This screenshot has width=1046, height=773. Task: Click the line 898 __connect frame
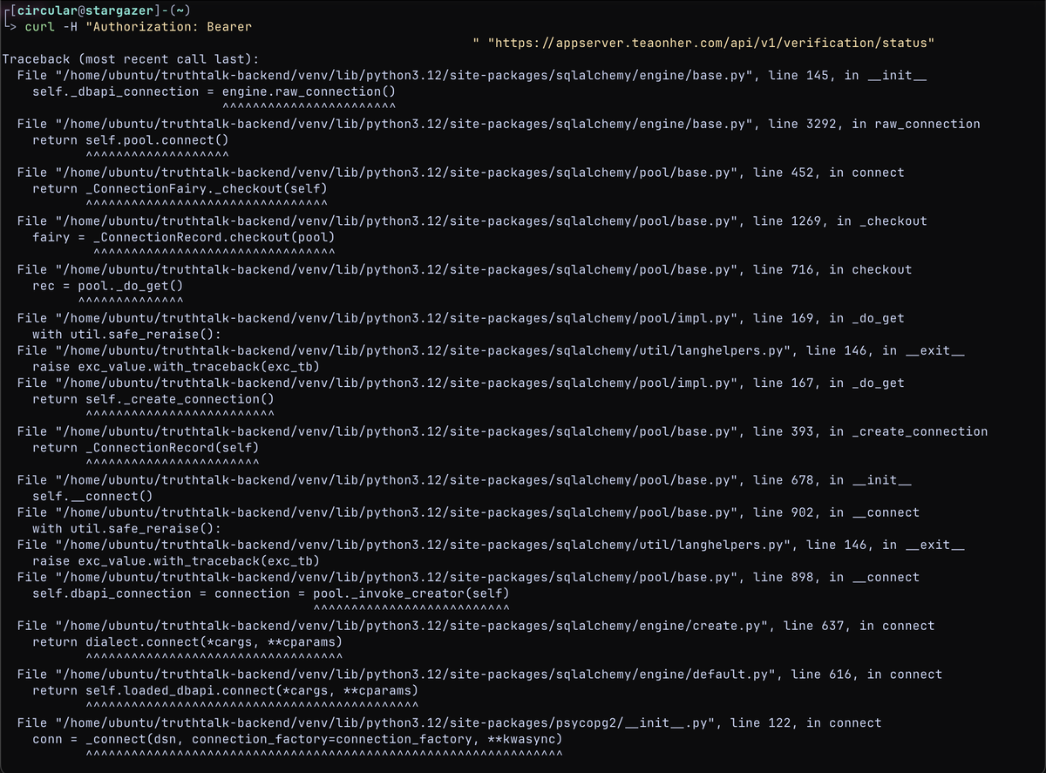click(468, 578)
